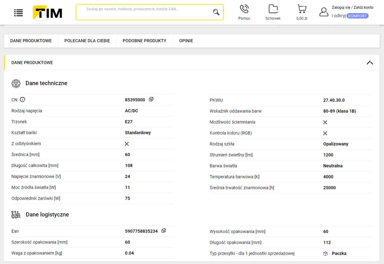Open the shopping cart showing 0,00 zł
Screen dimensions: 384x264
click(302, 9)
